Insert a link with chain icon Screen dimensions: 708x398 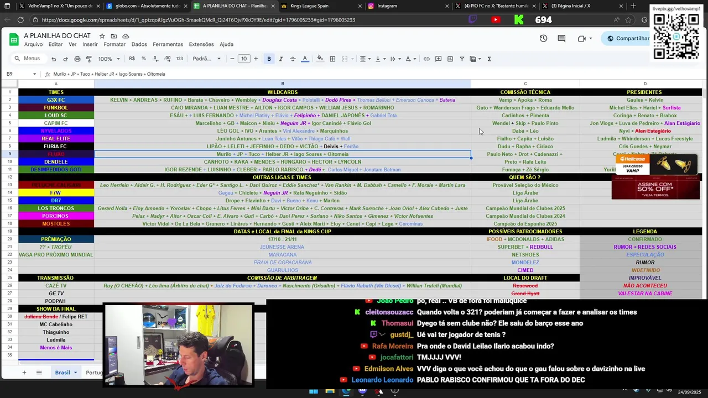point(426,59)
